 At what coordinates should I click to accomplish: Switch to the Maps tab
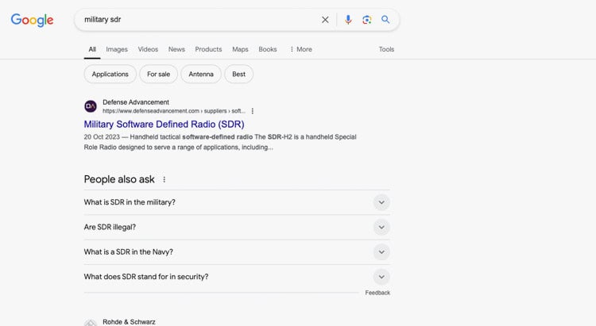pyautogui.click(x=240, y=49)
